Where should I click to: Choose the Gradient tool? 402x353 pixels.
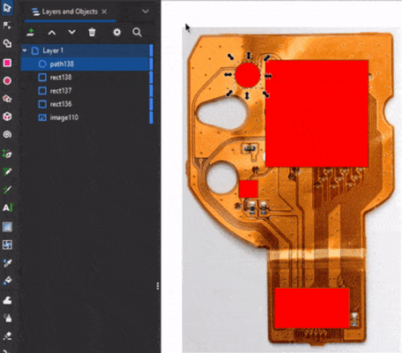(x=7, y=226)
